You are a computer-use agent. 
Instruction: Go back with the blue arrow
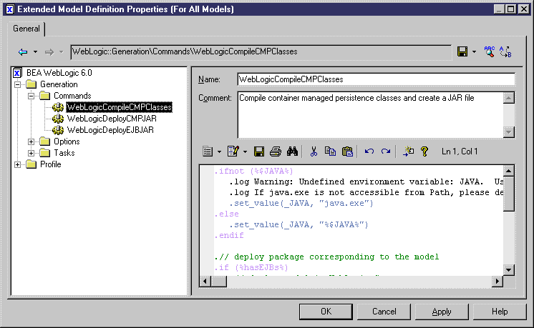pos(23,52)
